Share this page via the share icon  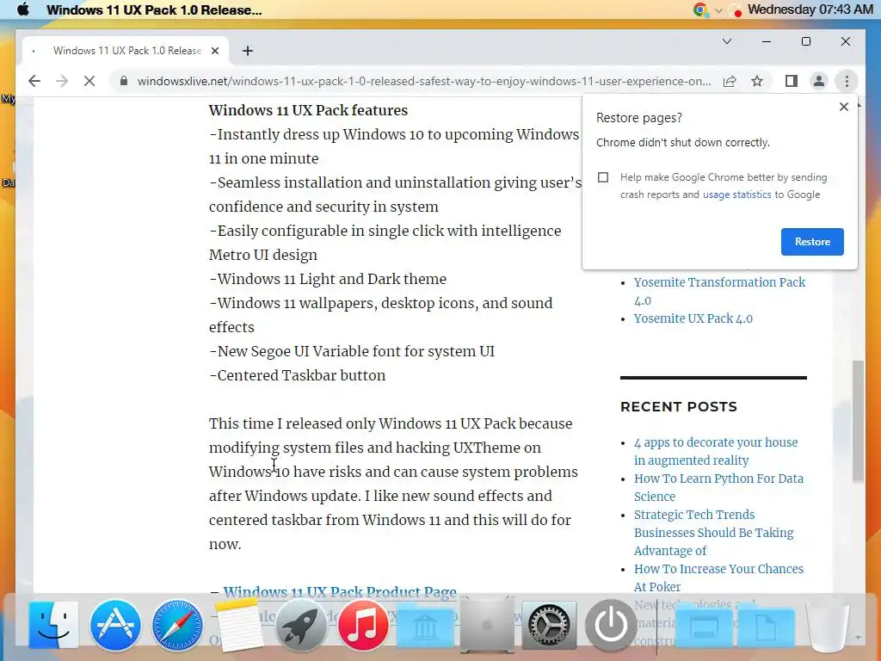(730, 81)
